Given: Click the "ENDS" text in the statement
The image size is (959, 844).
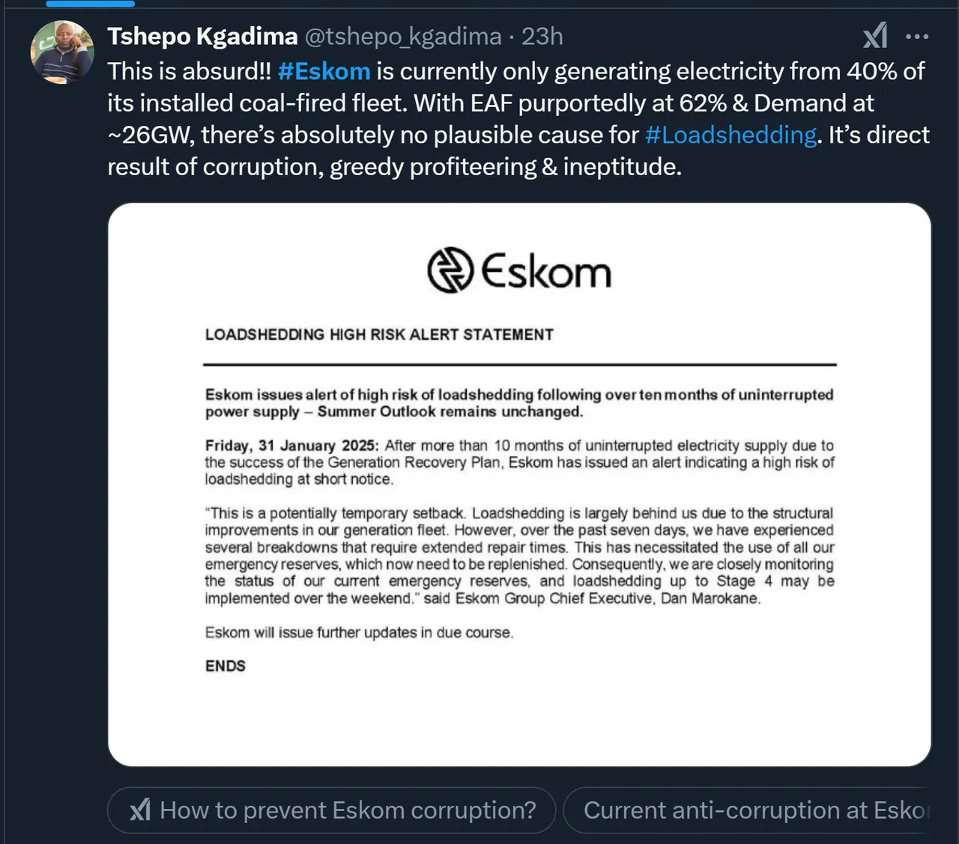Looking at the screenshot, I should tap(226, 666).
